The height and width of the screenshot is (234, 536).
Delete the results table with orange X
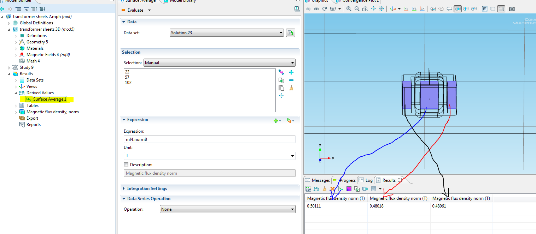(x=332, y=189)
